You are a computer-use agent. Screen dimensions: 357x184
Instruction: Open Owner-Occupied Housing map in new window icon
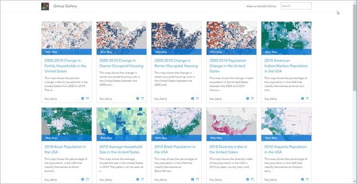[x=142, y=99]
